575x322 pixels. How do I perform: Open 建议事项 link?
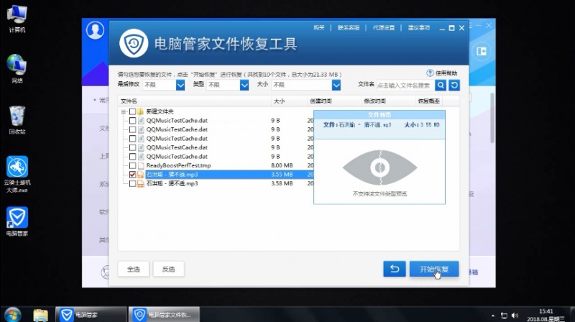tap(419, 28)
